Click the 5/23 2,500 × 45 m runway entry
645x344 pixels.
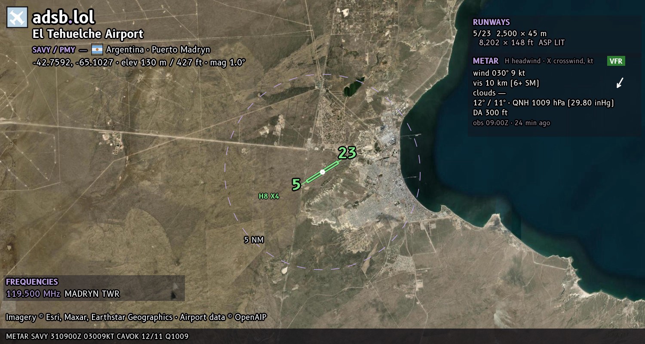click(510, 34)
